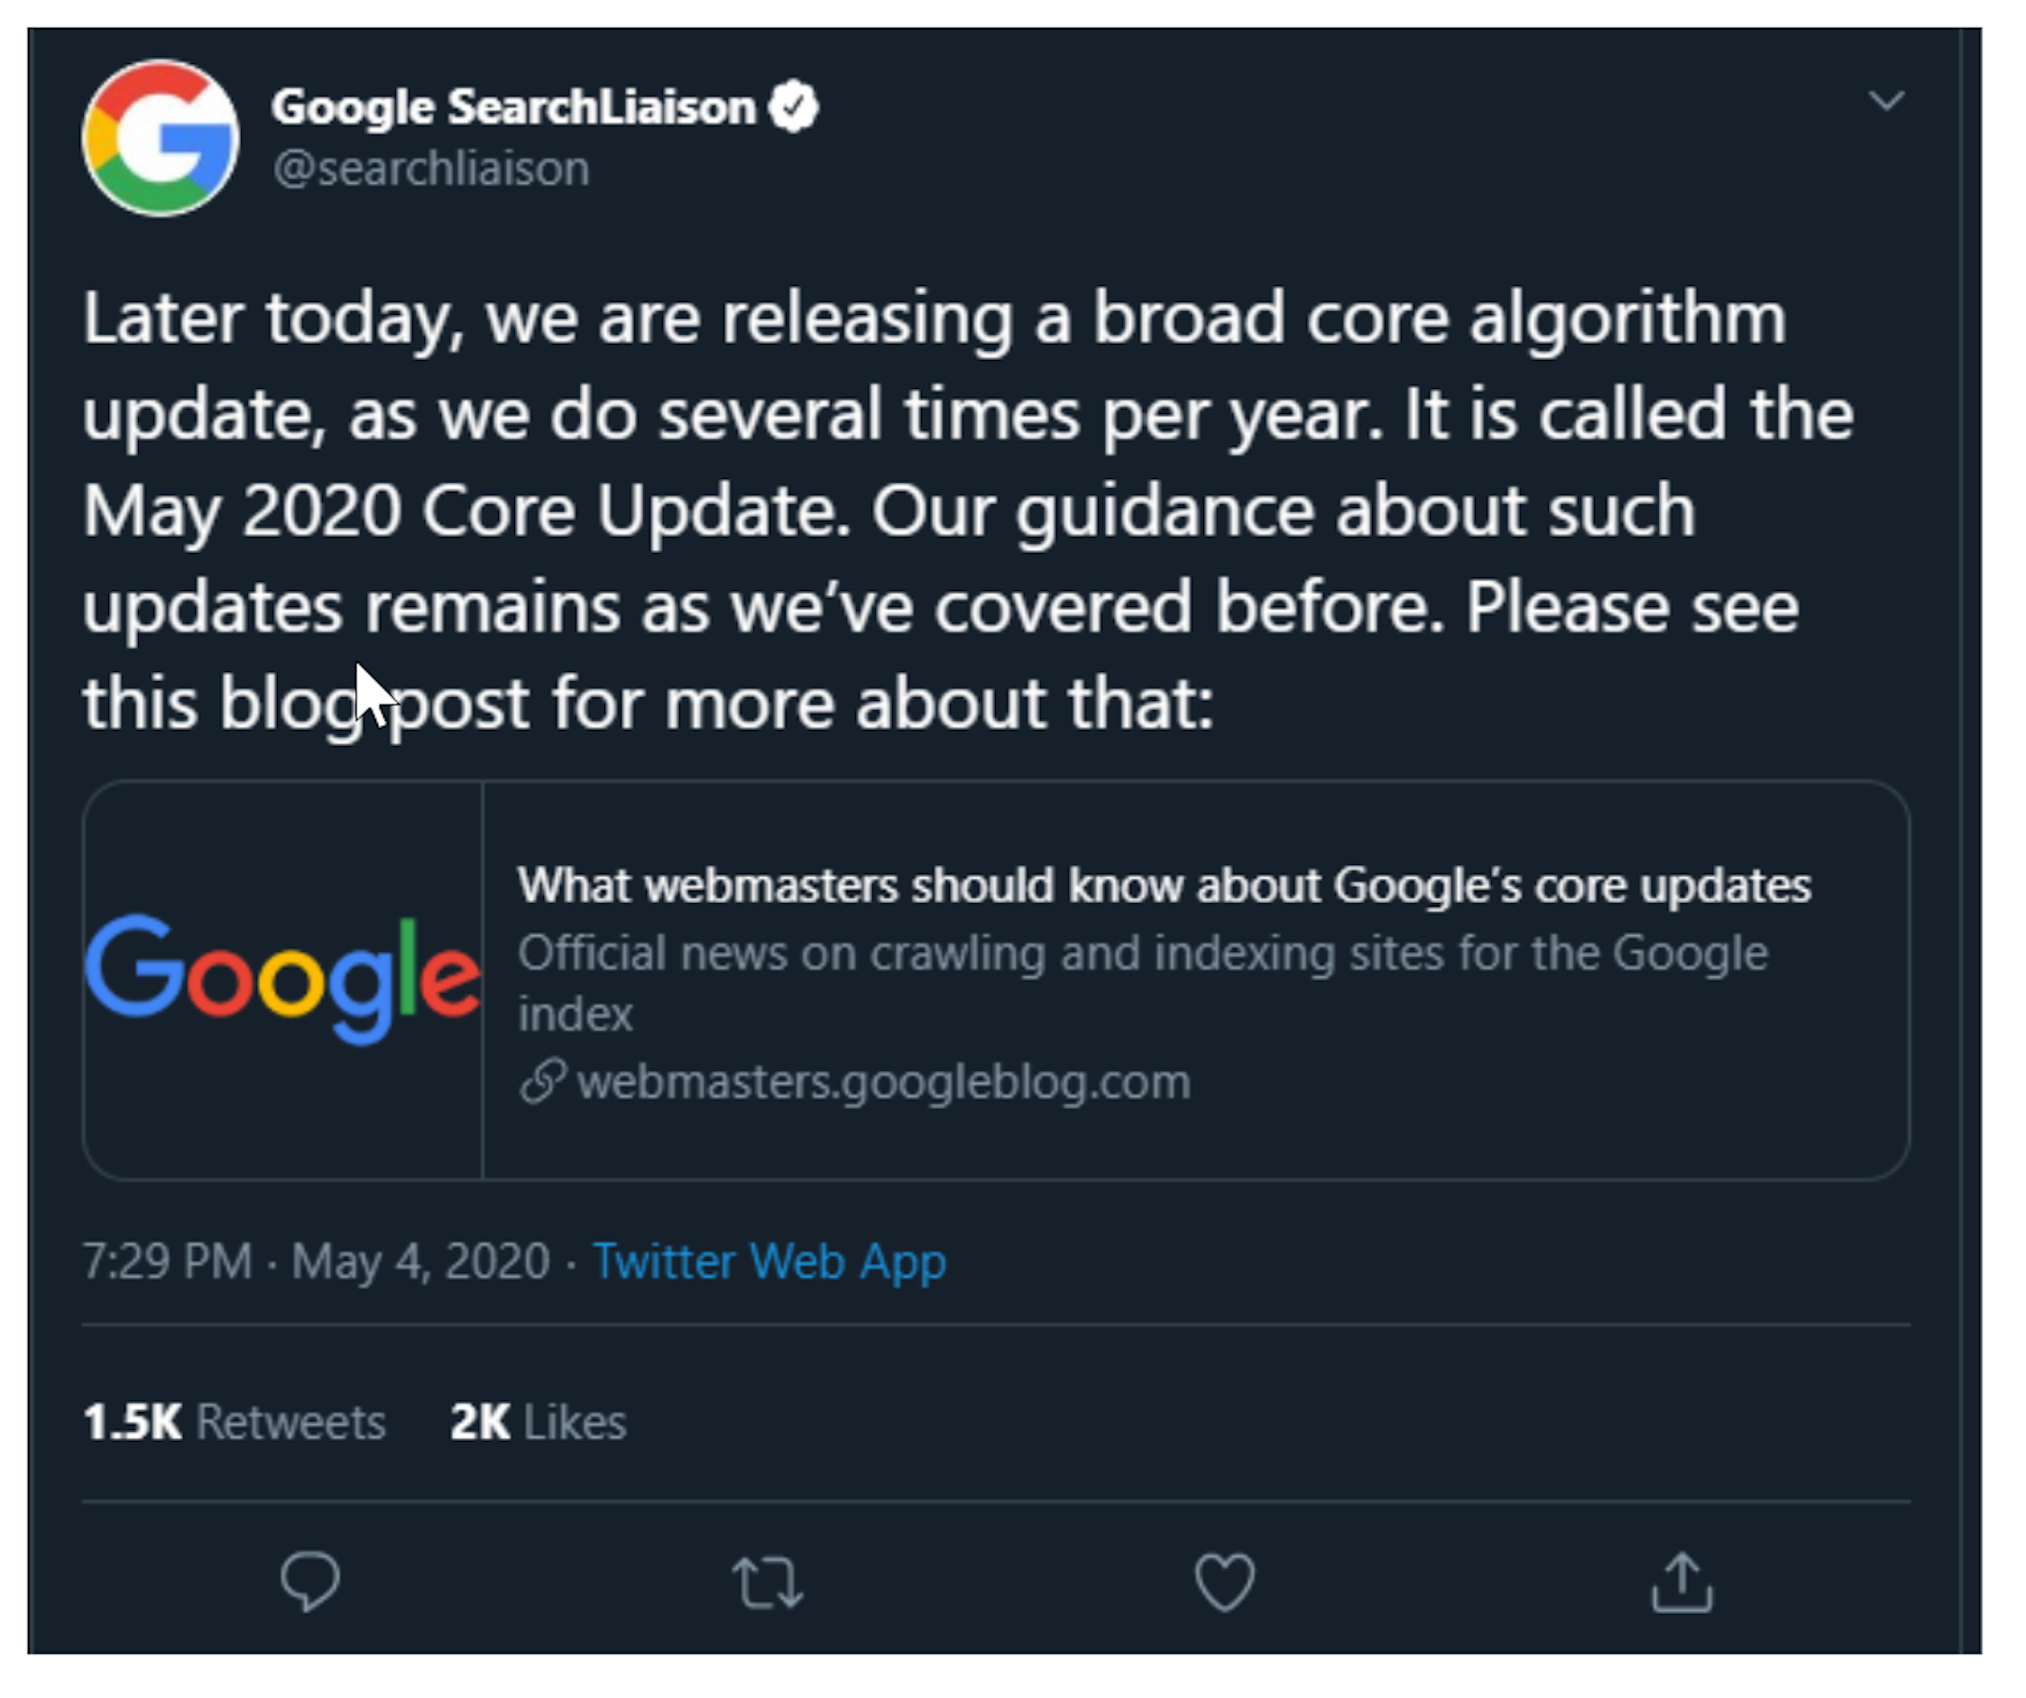The width and height of the screenshot is (2026, 1698).
Task: Open the "What webmasters should know" card title
Action: click(1164, 886)
